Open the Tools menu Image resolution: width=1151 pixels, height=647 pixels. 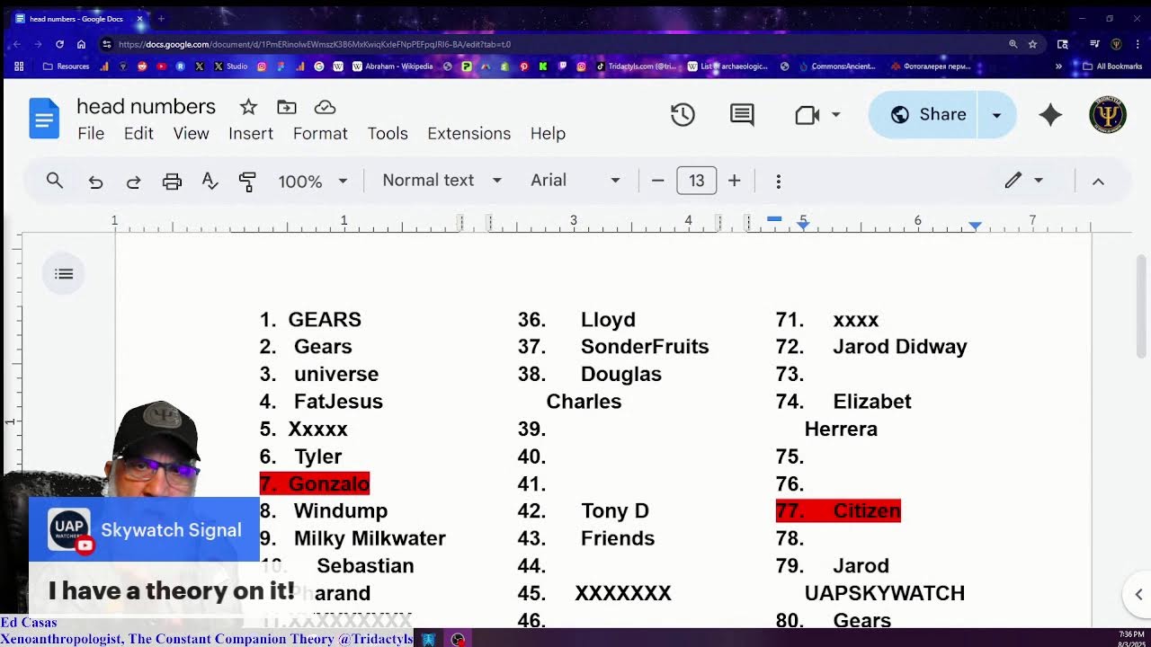(388, 133)
